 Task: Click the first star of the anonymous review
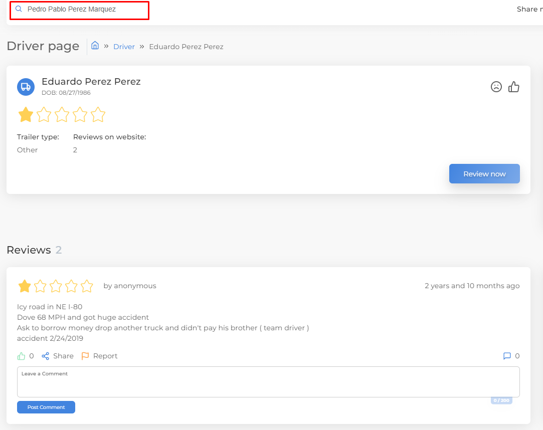tap(25, 286)
